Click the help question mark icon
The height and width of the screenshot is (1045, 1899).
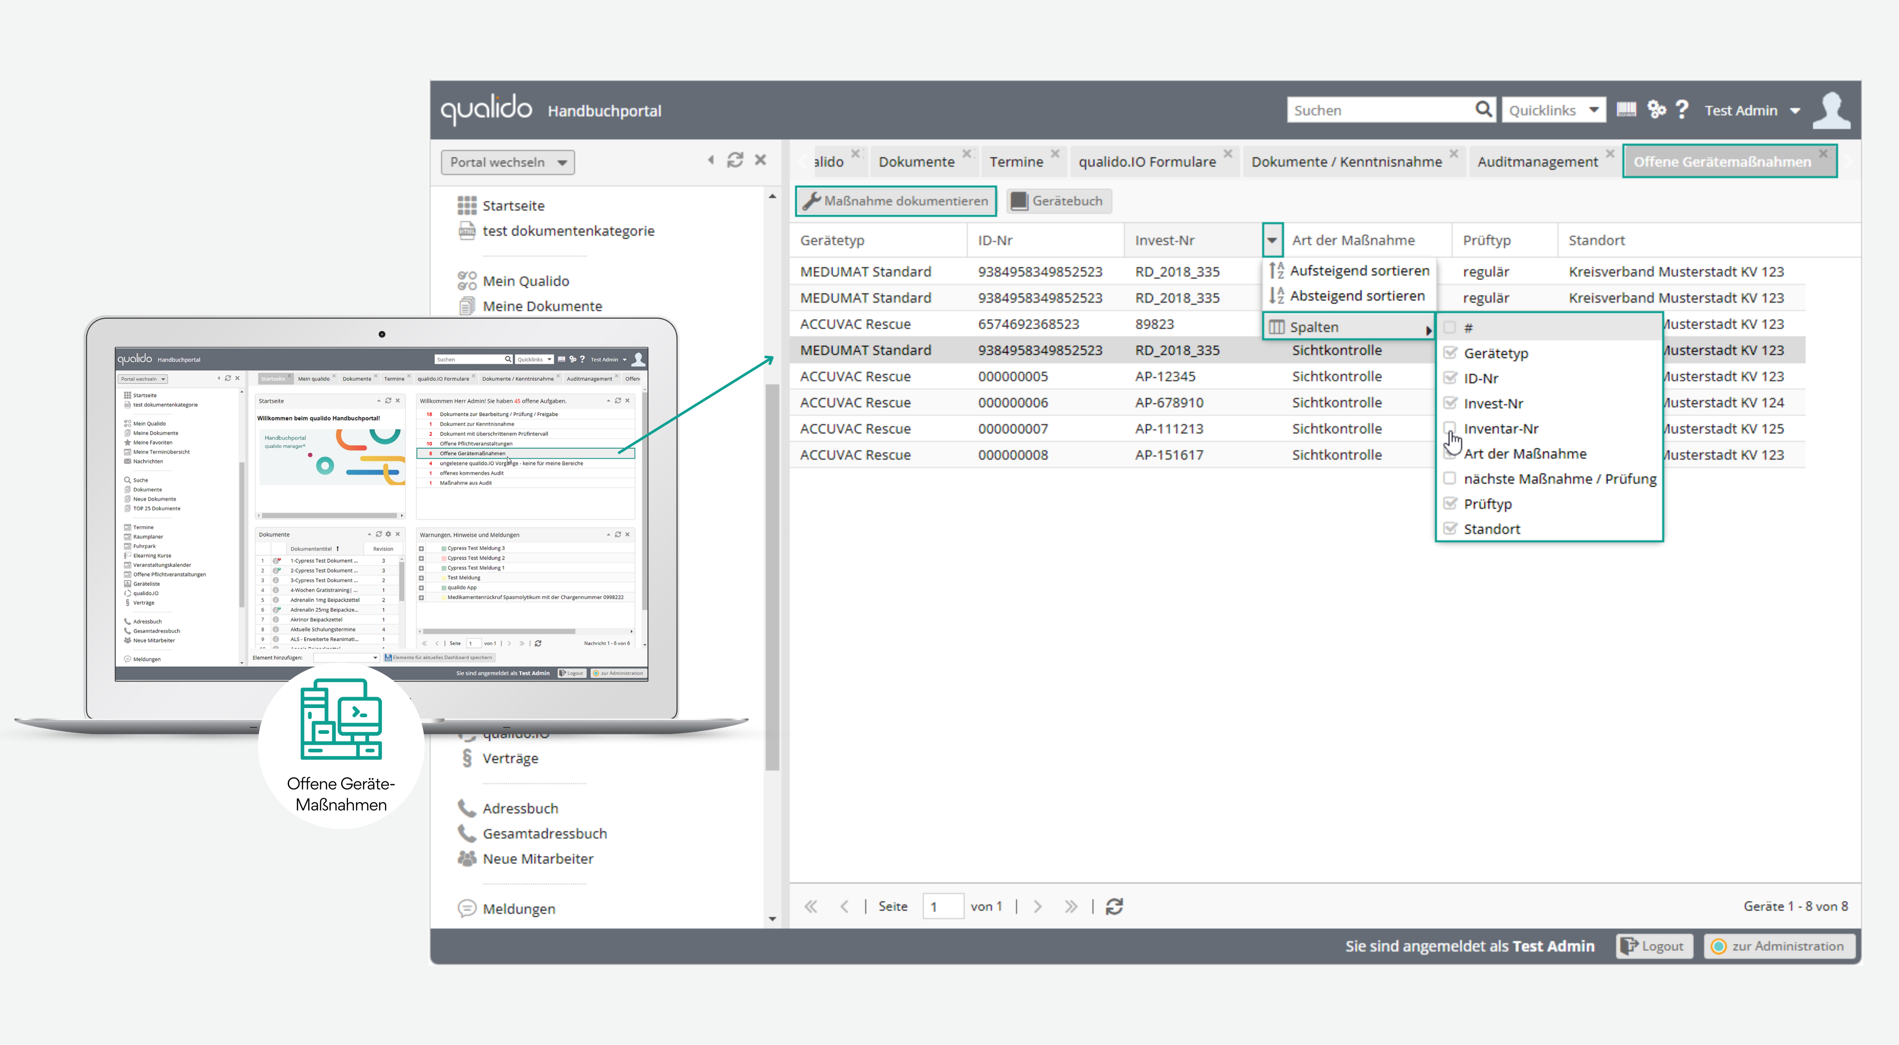(x=1681, y=110)
